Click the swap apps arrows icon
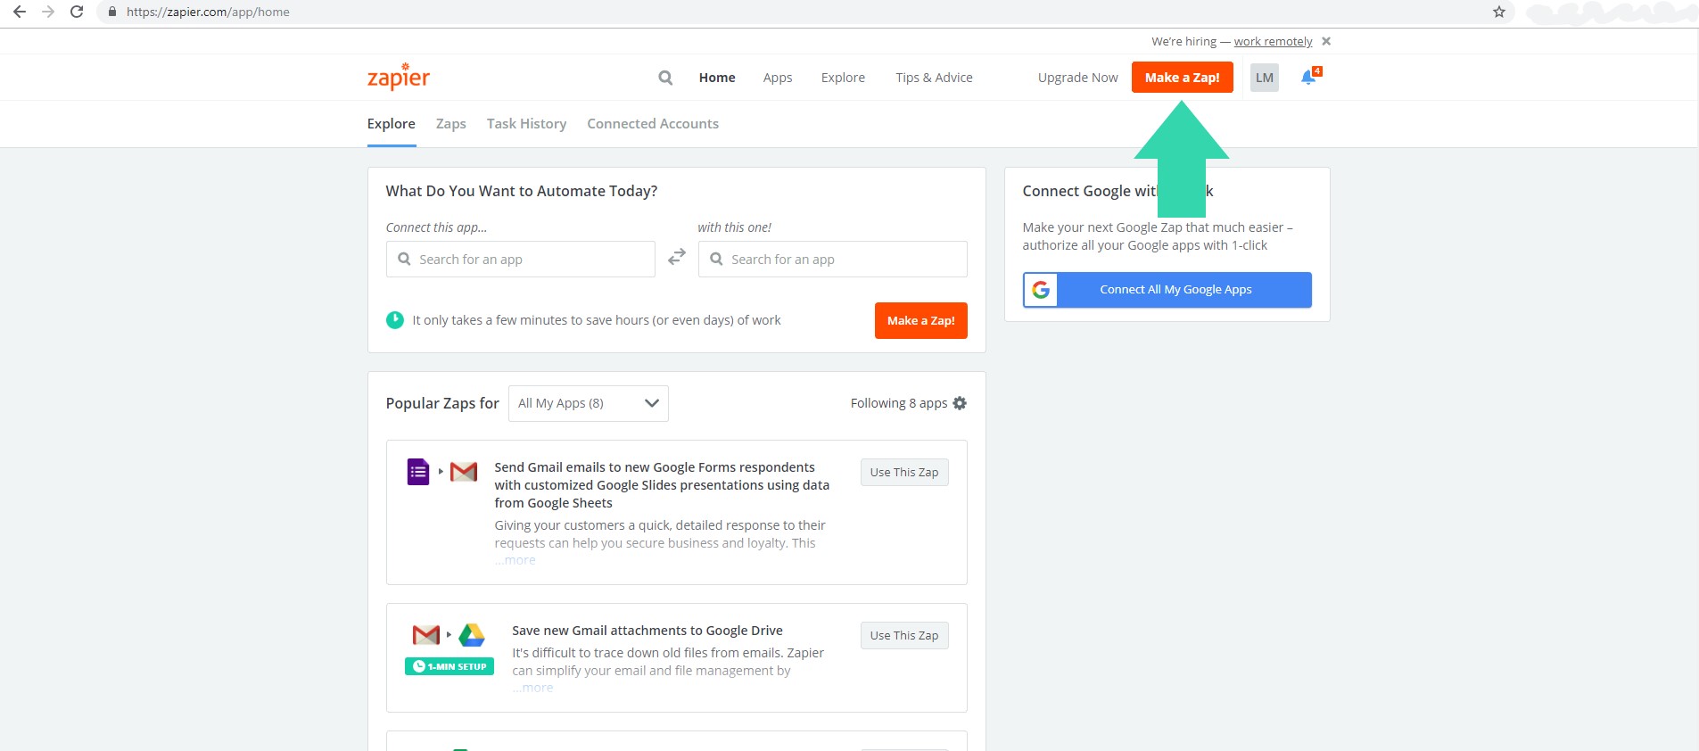 coord(677,257)
